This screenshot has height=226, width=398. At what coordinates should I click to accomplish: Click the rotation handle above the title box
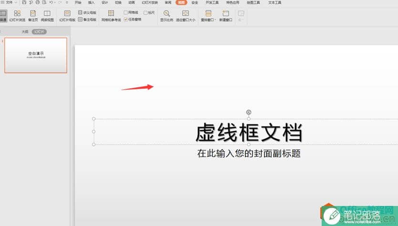click(249, 112)
